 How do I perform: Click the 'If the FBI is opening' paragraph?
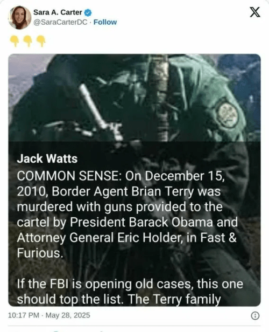click(x=130, y=292)
